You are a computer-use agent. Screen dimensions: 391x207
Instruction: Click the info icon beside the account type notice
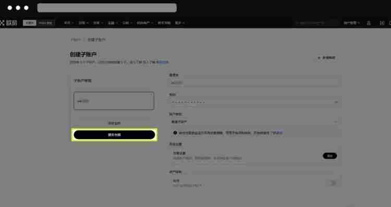[175, 133]
